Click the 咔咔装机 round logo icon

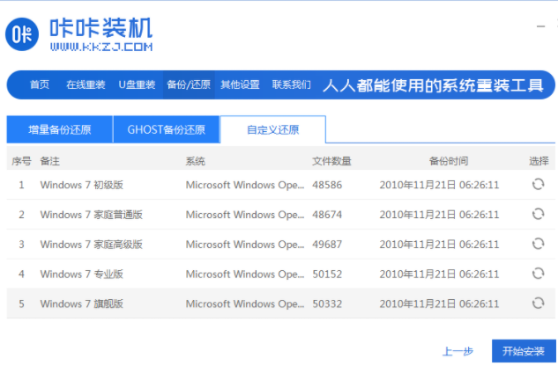tap(22, 34)
